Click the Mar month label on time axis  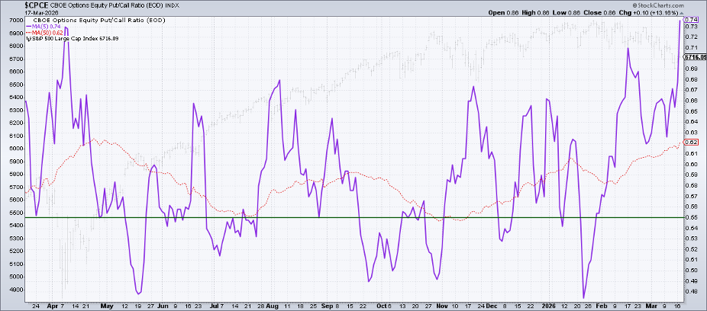pos(652,305)
